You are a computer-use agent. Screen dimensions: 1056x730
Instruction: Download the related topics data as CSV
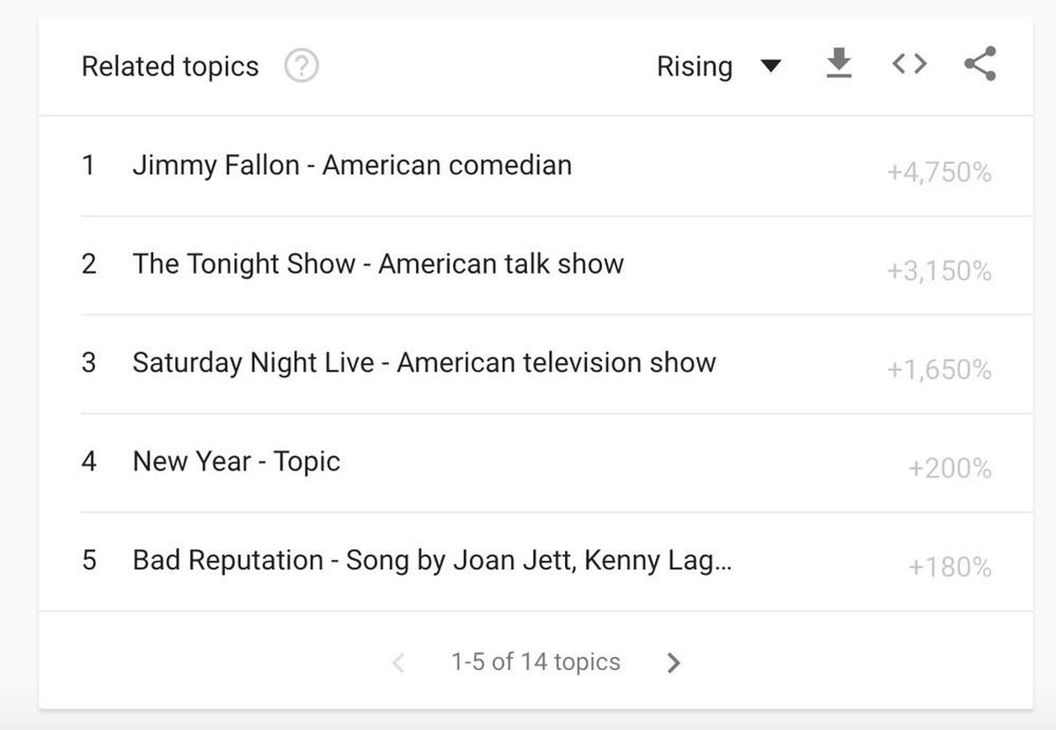coord(840,63)
